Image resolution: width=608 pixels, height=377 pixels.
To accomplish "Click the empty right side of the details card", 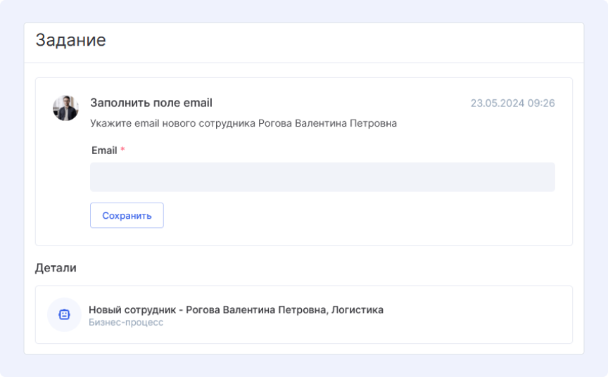I will coord(493,315).
